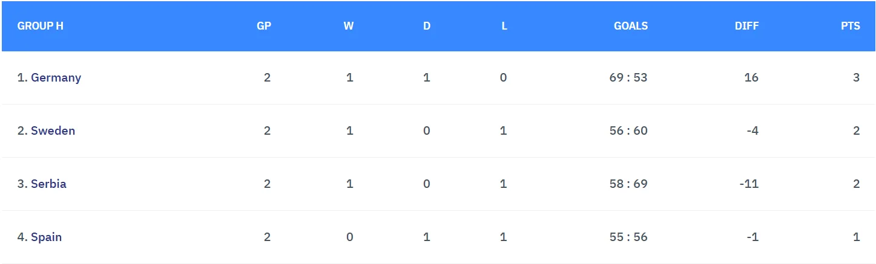This screenshot has height=264, width=876.
Task: Open the Serbia team link
Action: pyautogui.click(x=48, y=184)
